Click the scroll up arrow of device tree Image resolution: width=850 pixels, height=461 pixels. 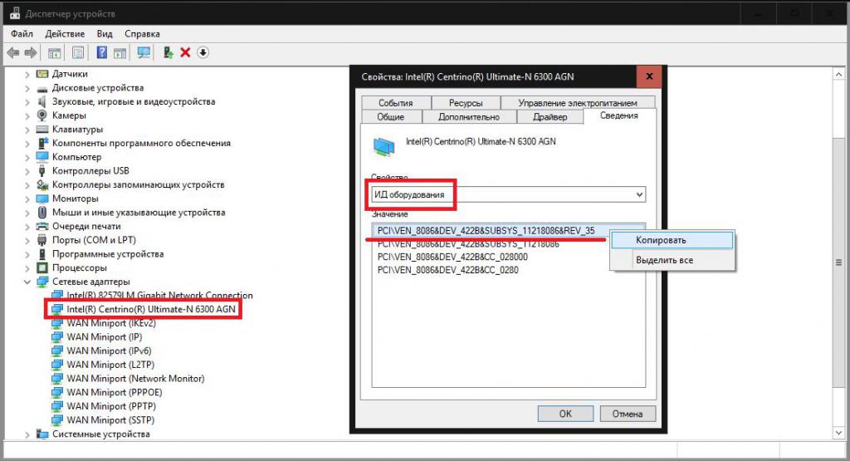click(838, 75)
